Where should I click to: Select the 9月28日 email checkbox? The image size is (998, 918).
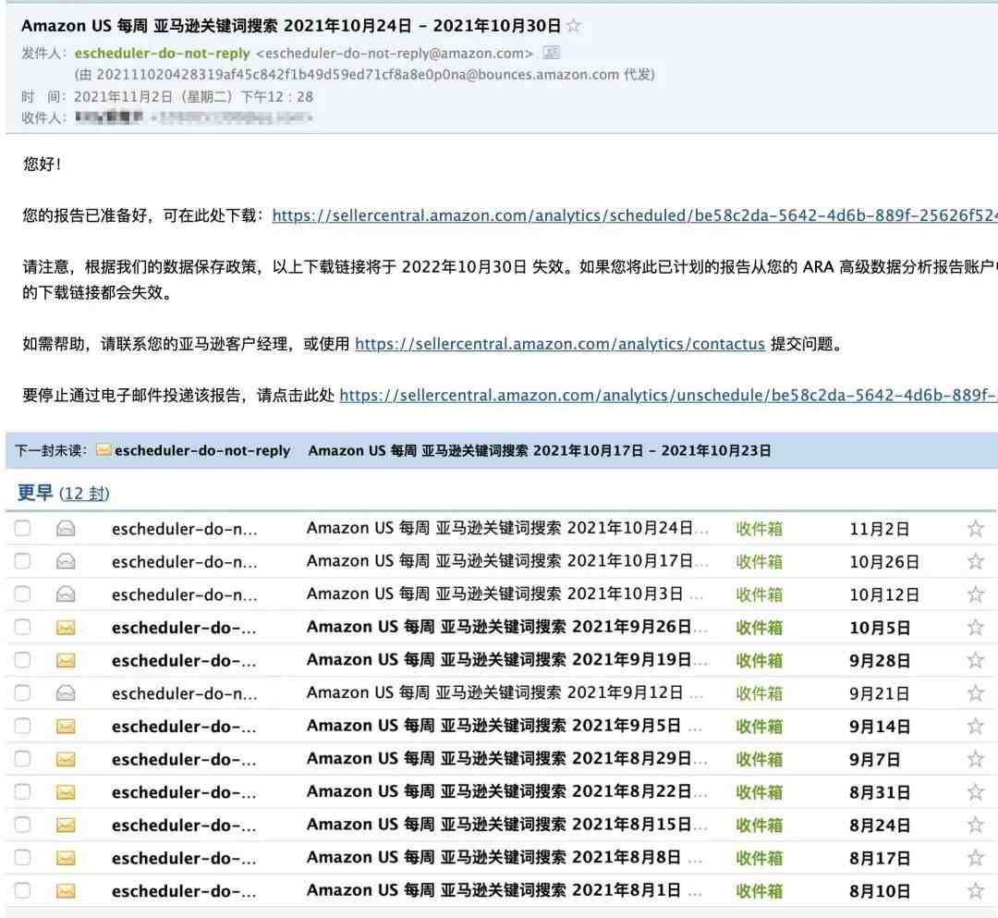tap(22, 659)
